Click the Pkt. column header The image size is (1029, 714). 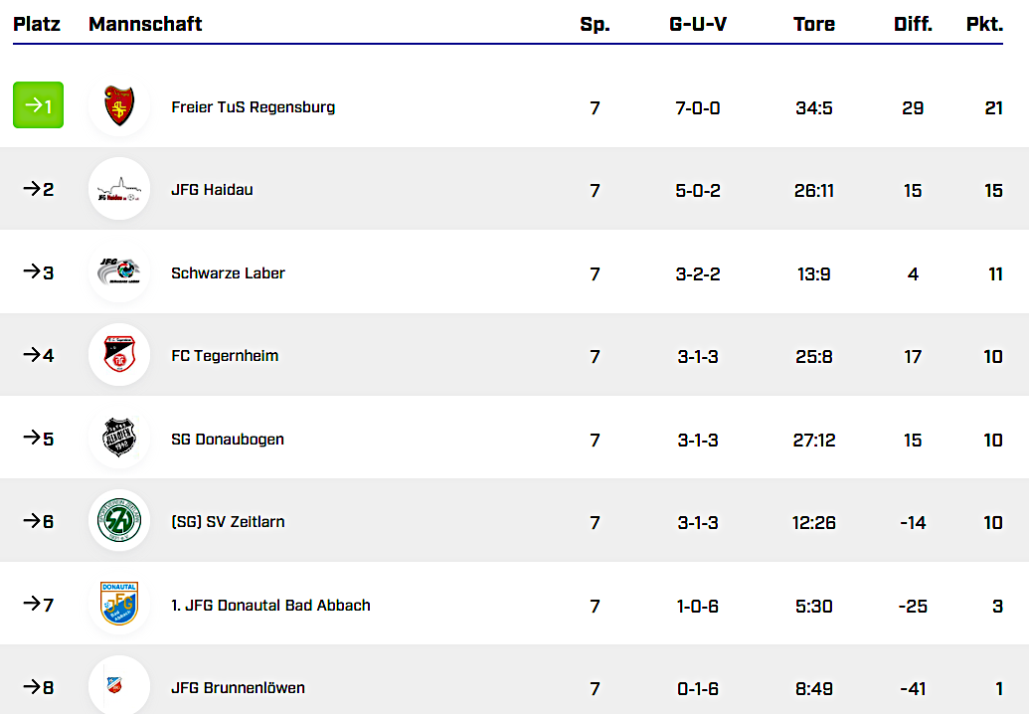pyautogui.click(x=984, y=25)
